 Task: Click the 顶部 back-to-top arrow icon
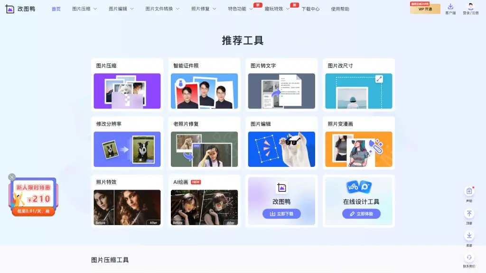click(469, 213)
